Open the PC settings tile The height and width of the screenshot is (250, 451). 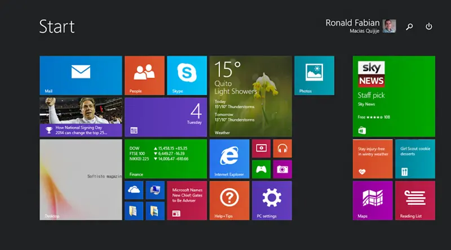pos(272,200)
